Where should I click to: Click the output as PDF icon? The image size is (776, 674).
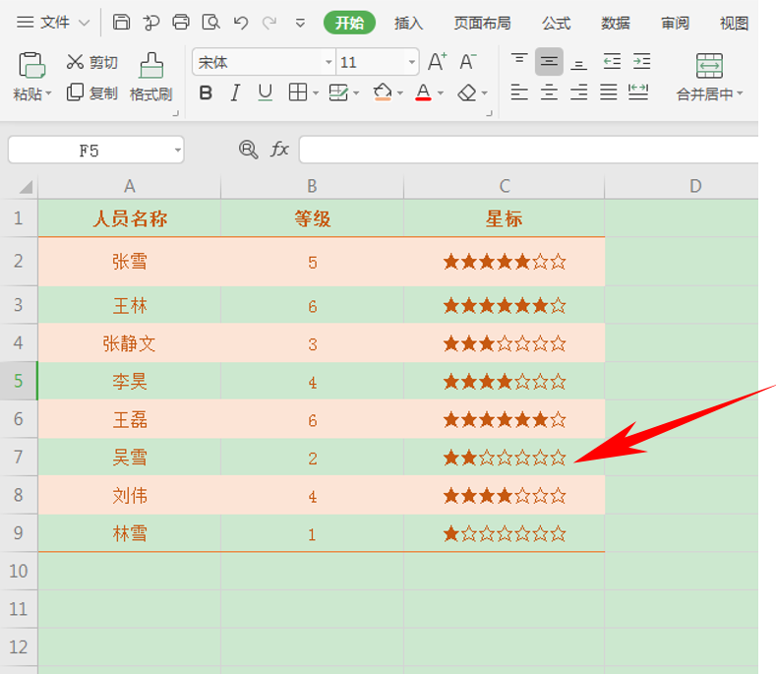[151, 23]
